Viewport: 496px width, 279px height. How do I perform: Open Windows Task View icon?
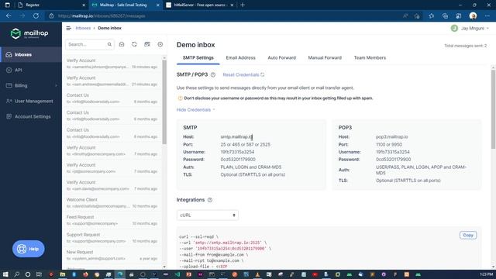click(39, 274)
